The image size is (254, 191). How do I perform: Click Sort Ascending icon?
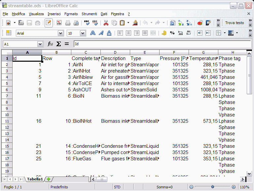pos(181,23)
